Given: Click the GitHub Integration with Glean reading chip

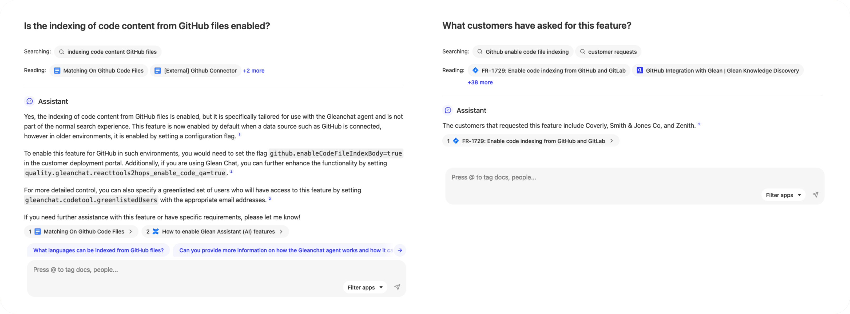Looking at the screenshot, I should pyautogui.click(x=718, y=71).
